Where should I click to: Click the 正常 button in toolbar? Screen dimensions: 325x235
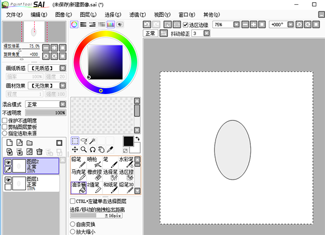click(151, 33)
